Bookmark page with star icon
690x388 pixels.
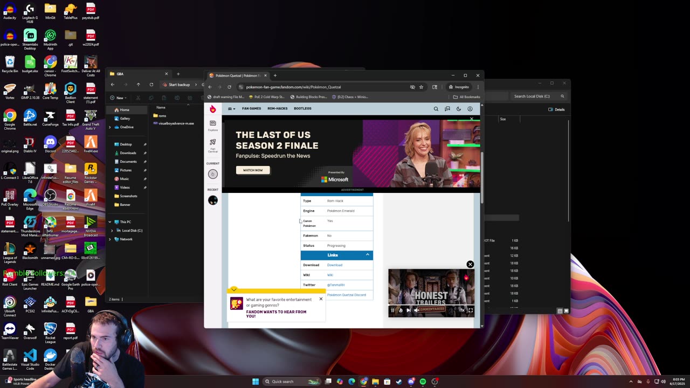click(x=421, y=87)
